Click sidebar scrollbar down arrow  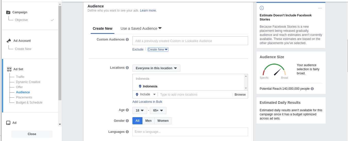click(x=60, y=124)
